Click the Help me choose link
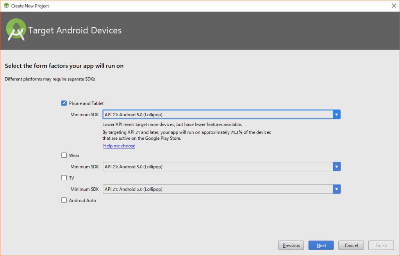400x256 pixels. click(119, 146)
